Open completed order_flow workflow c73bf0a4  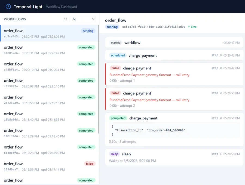click(49, 67)
